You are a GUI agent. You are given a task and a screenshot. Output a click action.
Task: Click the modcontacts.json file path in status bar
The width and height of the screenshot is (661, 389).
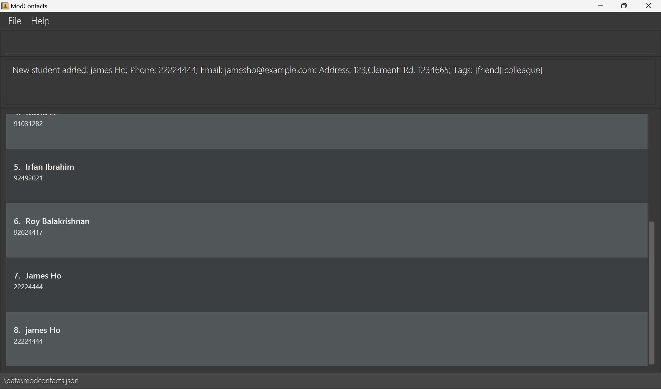coord(41,381)
